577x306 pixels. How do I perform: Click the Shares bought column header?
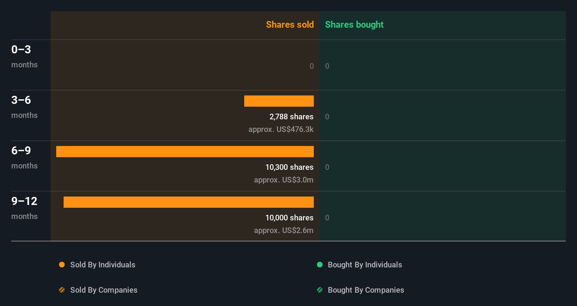(354, 25)
